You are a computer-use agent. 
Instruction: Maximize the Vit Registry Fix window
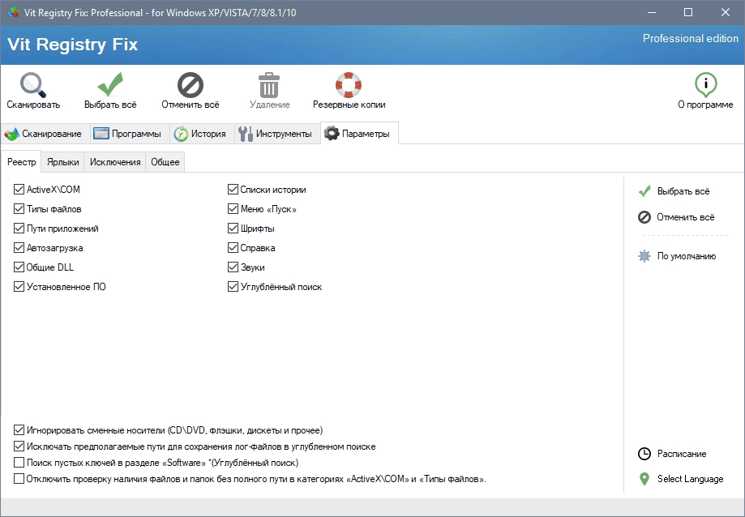click(x=688, y=12)
